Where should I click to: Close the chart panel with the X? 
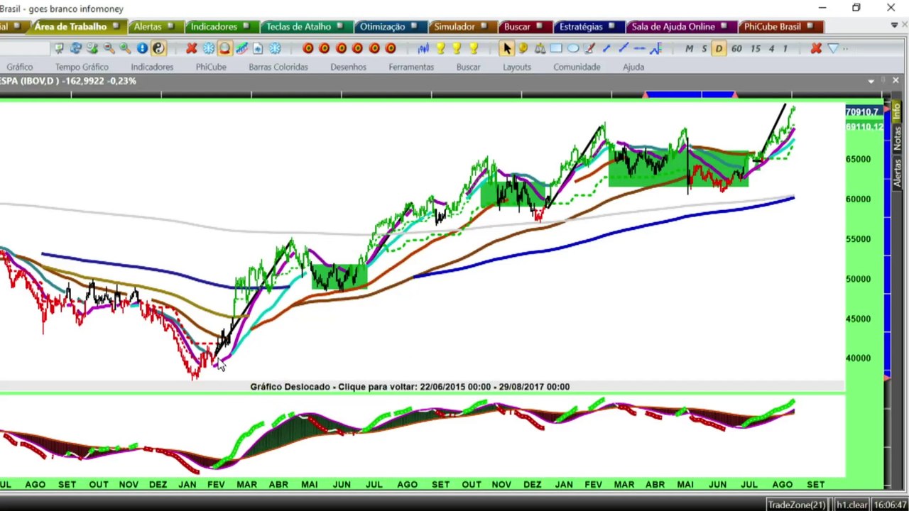[896, 81]
